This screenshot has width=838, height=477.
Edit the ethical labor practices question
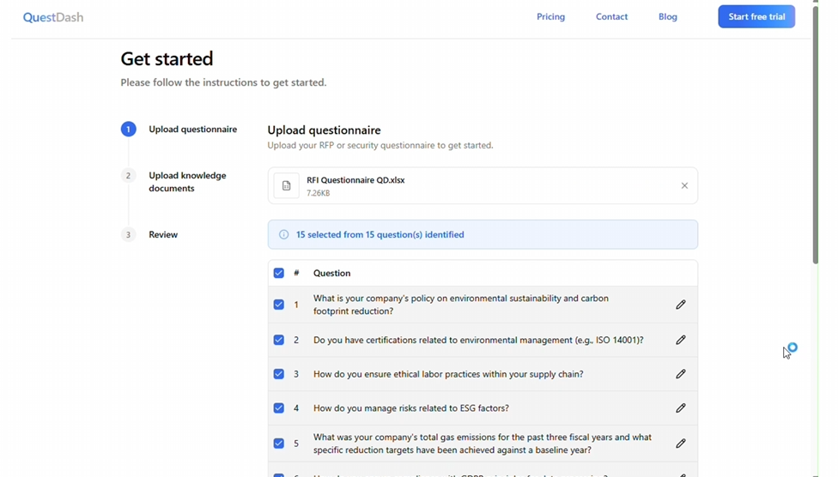tap(680, 374)
